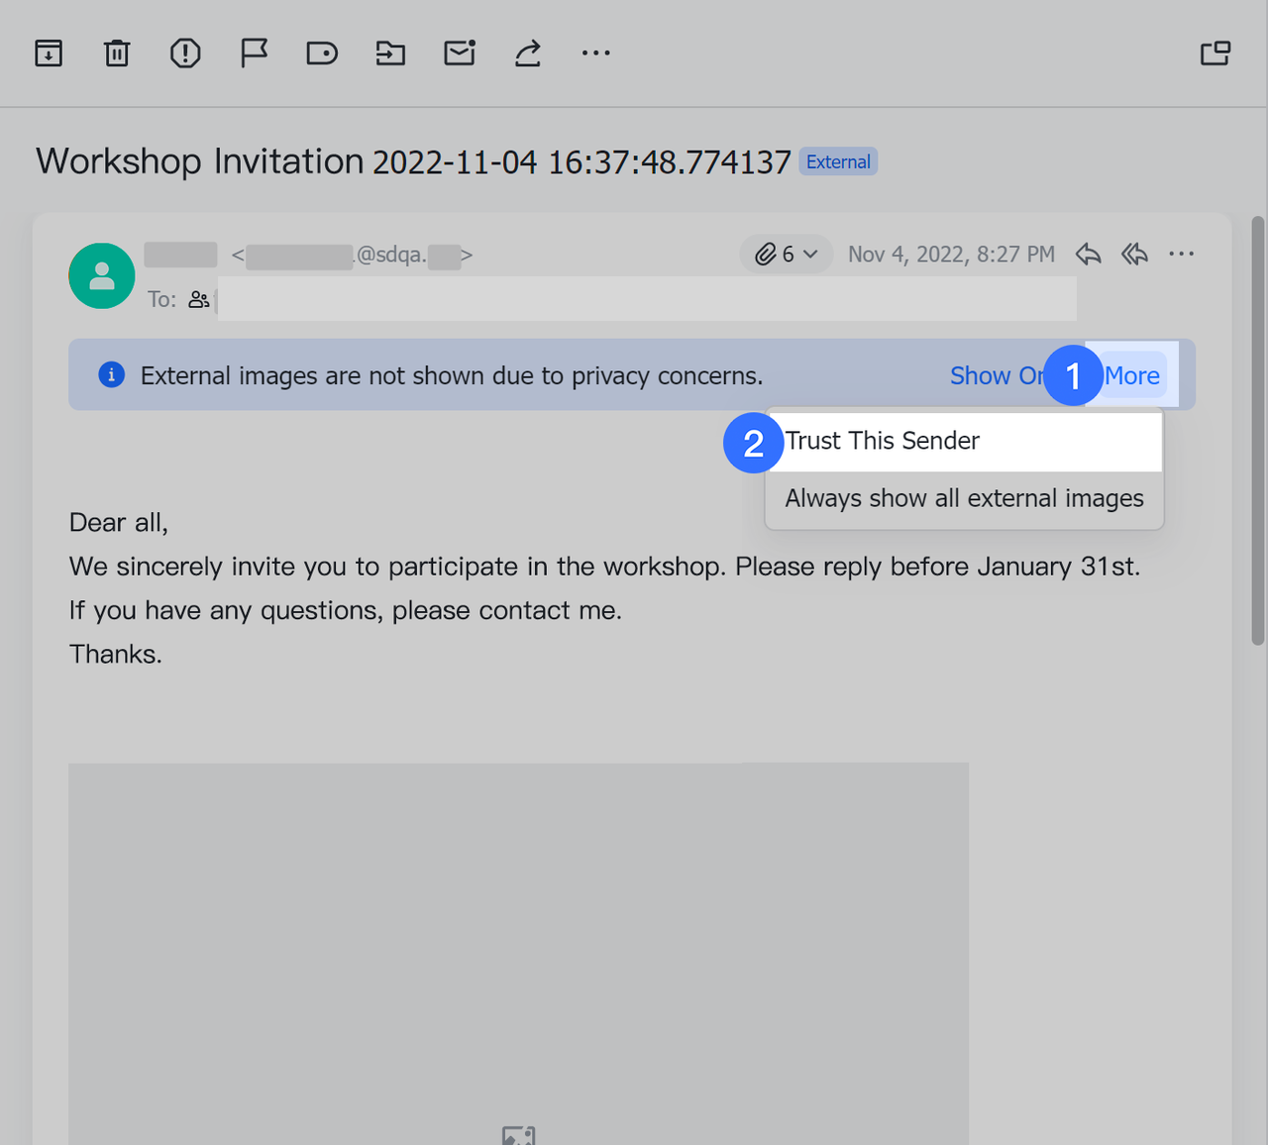Image resolution: width=1268 pixels, height=1145 pixels.
Task: Archive the Workshop Invitation email
Action: 48,52
